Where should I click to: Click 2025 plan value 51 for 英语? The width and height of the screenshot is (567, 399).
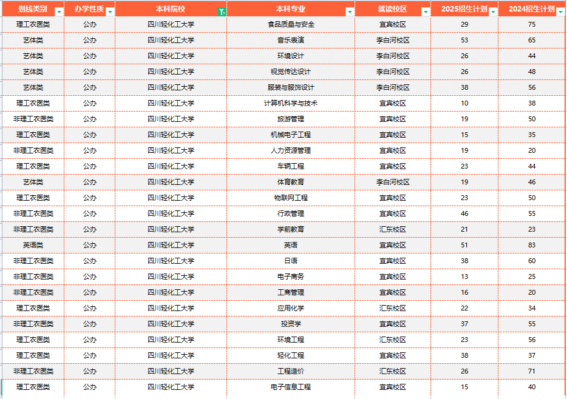coord(464,245)
